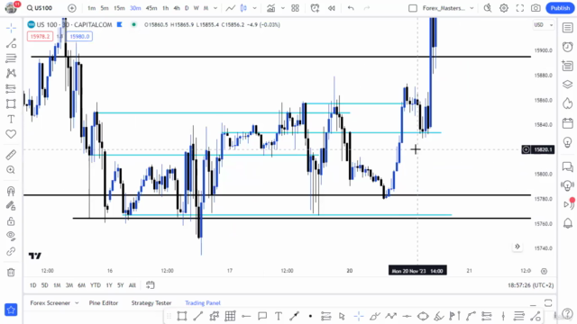This screenshot has width=577, height=324.
Task: Select the 5m timeframe
Action: [x=105, y=8]
